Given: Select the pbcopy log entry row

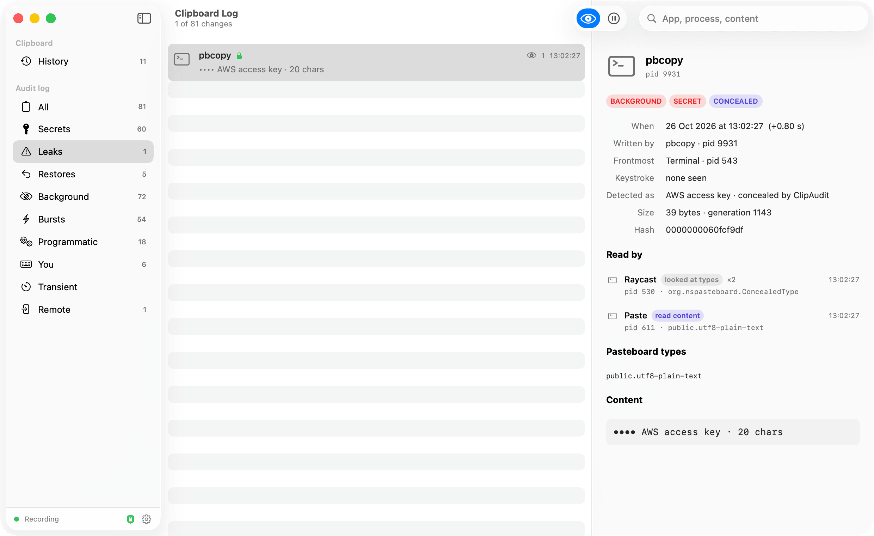Looking at the screenshot, I should (376, 62).
